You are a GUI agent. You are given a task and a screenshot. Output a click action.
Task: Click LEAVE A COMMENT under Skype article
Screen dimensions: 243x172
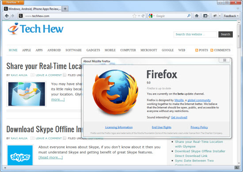point(49,138)
